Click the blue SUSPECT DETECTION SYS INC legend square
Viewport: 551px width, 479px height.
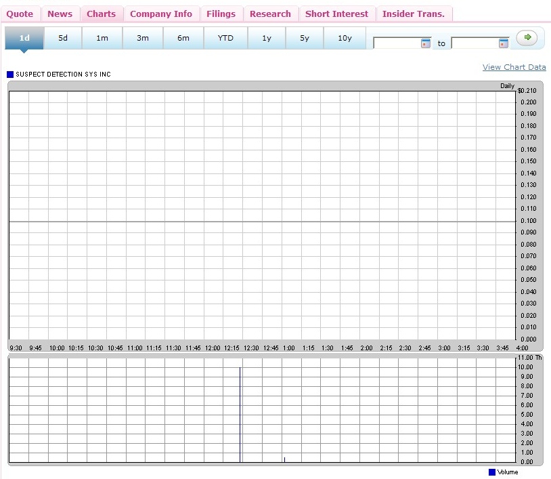tap(10, 75)
